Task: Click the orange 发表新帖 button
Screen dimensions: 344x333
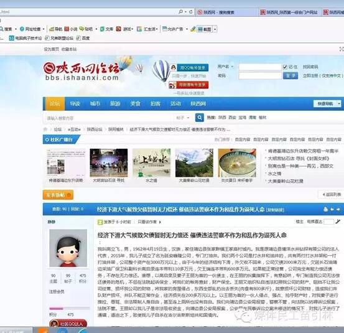Action: click(x=58, y=195)
